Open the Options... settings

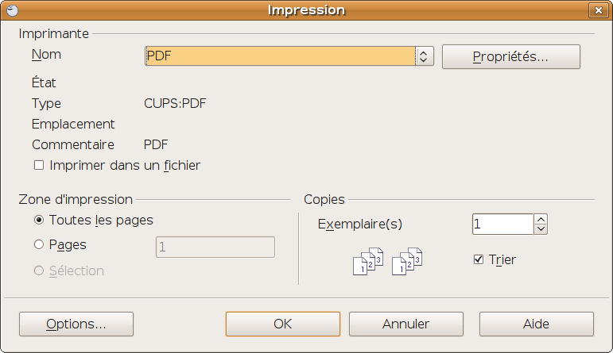point(76,324)
